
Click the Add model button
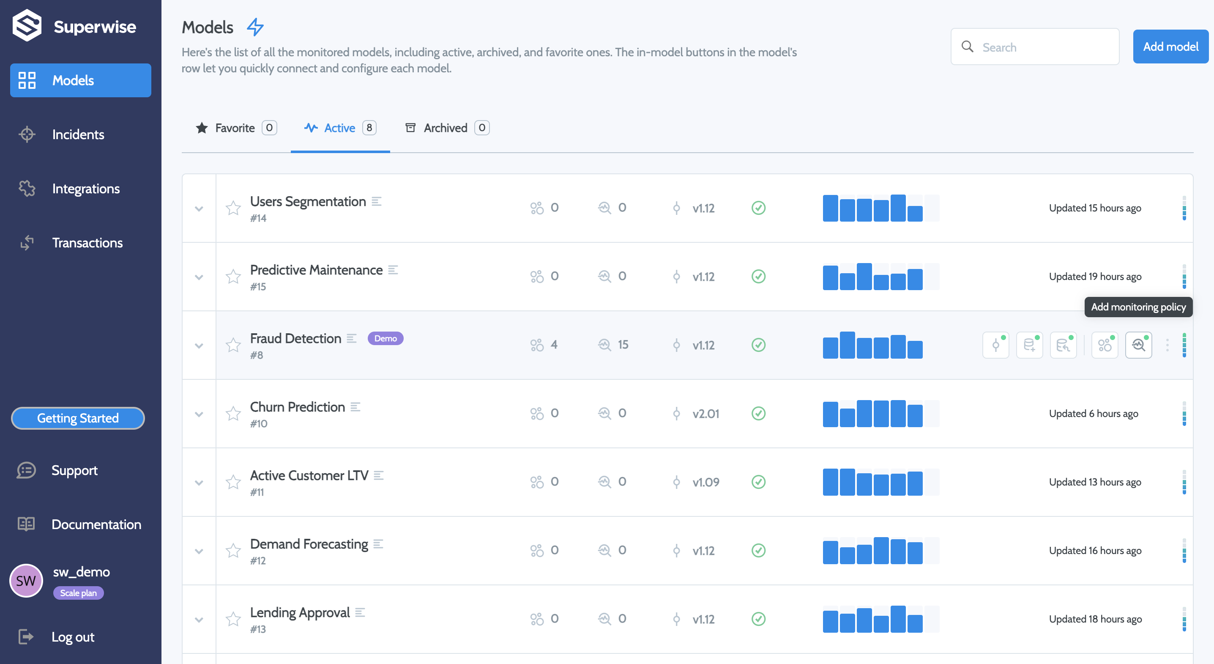point(1170,47)
